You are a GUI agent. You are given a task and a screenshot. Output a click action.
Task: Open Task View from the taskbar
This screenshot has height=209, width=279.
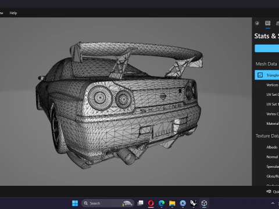click(x=140, y=203)
